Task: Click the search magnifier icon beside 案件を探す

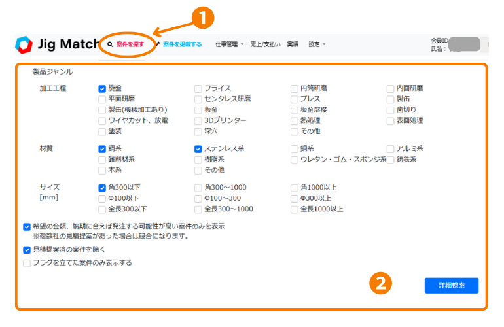Action: 110,44
